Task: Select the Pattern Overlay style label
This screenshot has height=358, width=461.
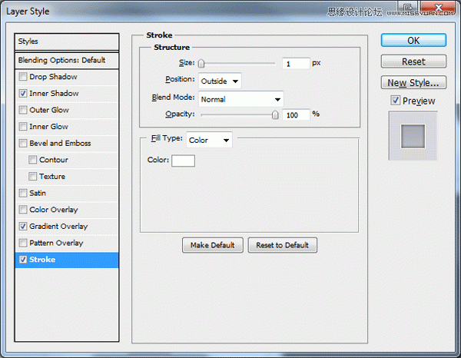Action: click(56, 243)
